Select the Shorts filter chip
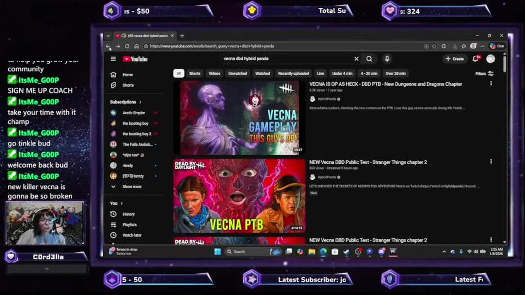This screenshot has height=295, width=525. (195, 73)
